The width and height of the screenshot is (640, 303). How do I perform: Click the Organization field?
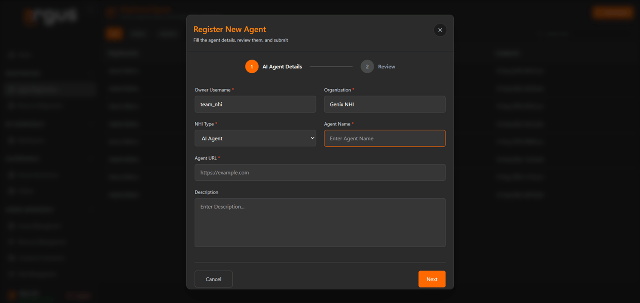click(x=384, y=104)
